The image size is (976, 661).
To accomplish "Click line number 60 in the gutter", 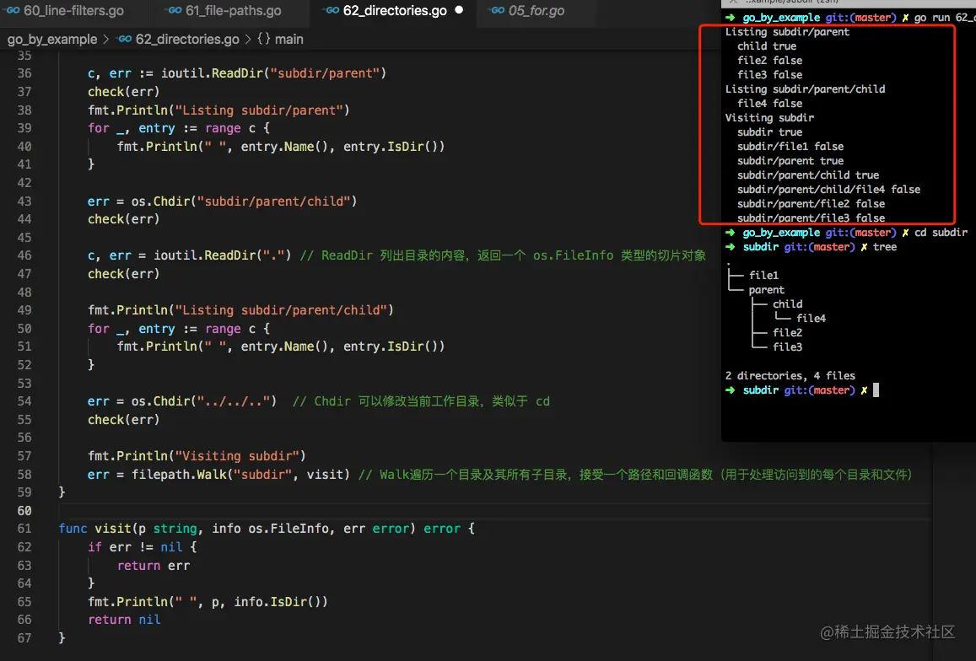I will point(24,510).
